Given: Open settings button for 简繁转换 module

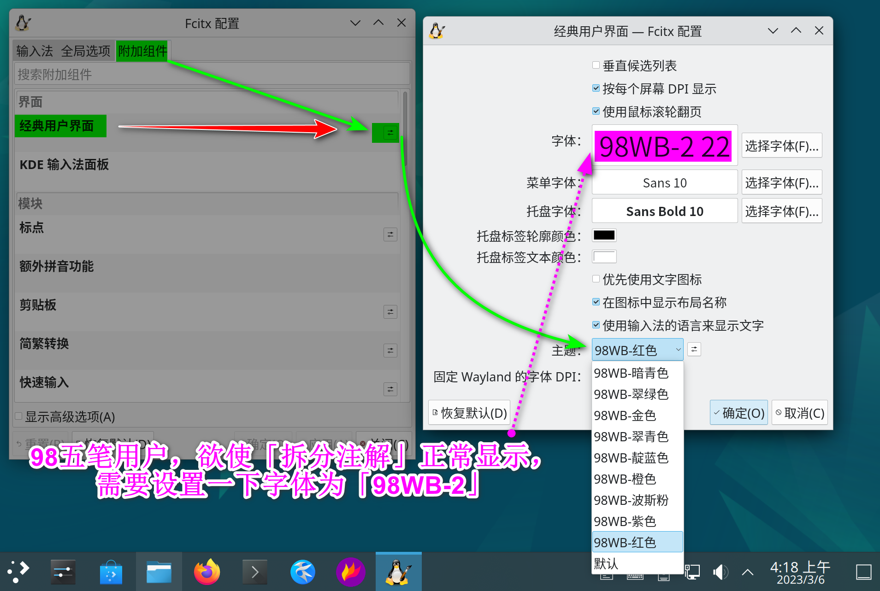Looking at the screenshot, I should pyautogui.click(x=390, y=351).
